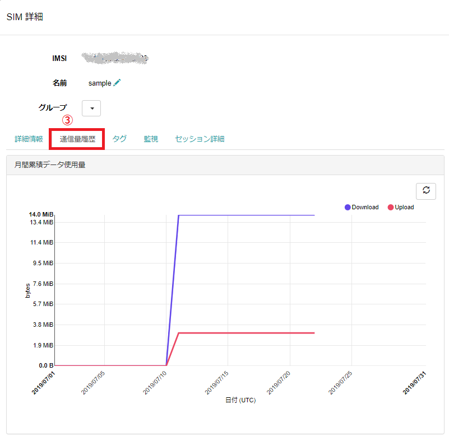Viewport: 449px width, 437px height.
Task: Open the グループ dropdown
Action: click(91, 109)
